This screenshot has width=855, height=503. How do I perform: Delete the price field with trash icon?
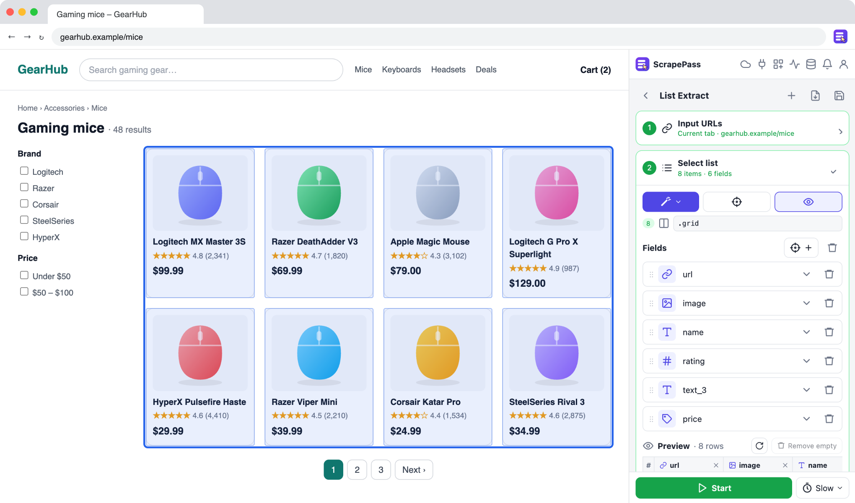829,419
